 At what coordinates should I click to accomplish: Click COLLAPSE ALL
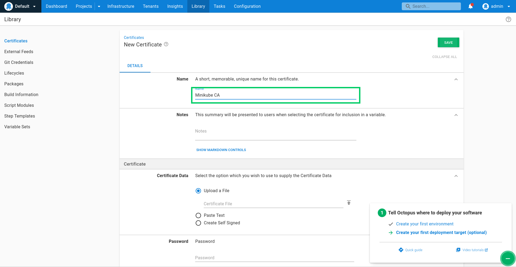coord(445,57)
